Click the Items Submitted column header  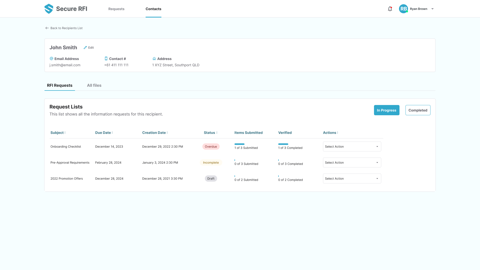click(x=248, y=133)
